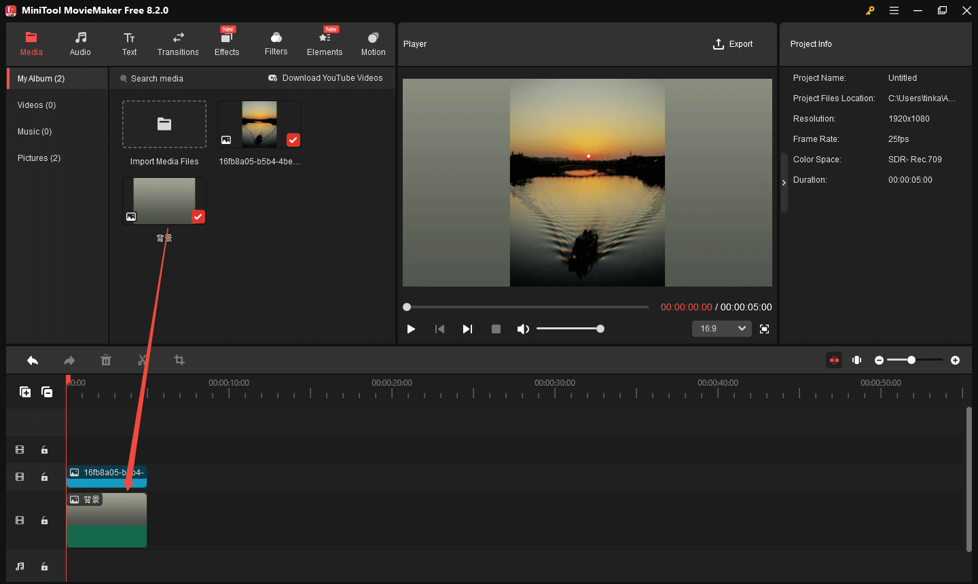This screenshot has width=978, height=584.
Task: Click the Export button
Action: click(x=733, y=44)
